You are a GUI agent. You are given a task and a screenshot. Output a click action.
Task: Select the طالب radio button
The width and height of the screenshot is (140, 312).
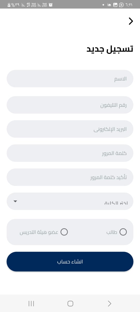tap(123, 232)
